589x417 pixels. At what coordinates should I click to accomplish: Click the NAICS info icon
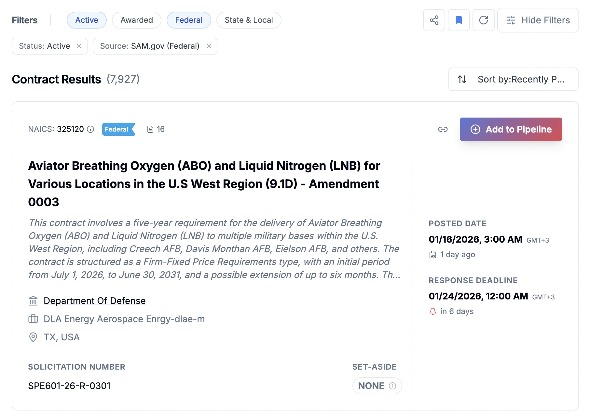click(91, 129)
